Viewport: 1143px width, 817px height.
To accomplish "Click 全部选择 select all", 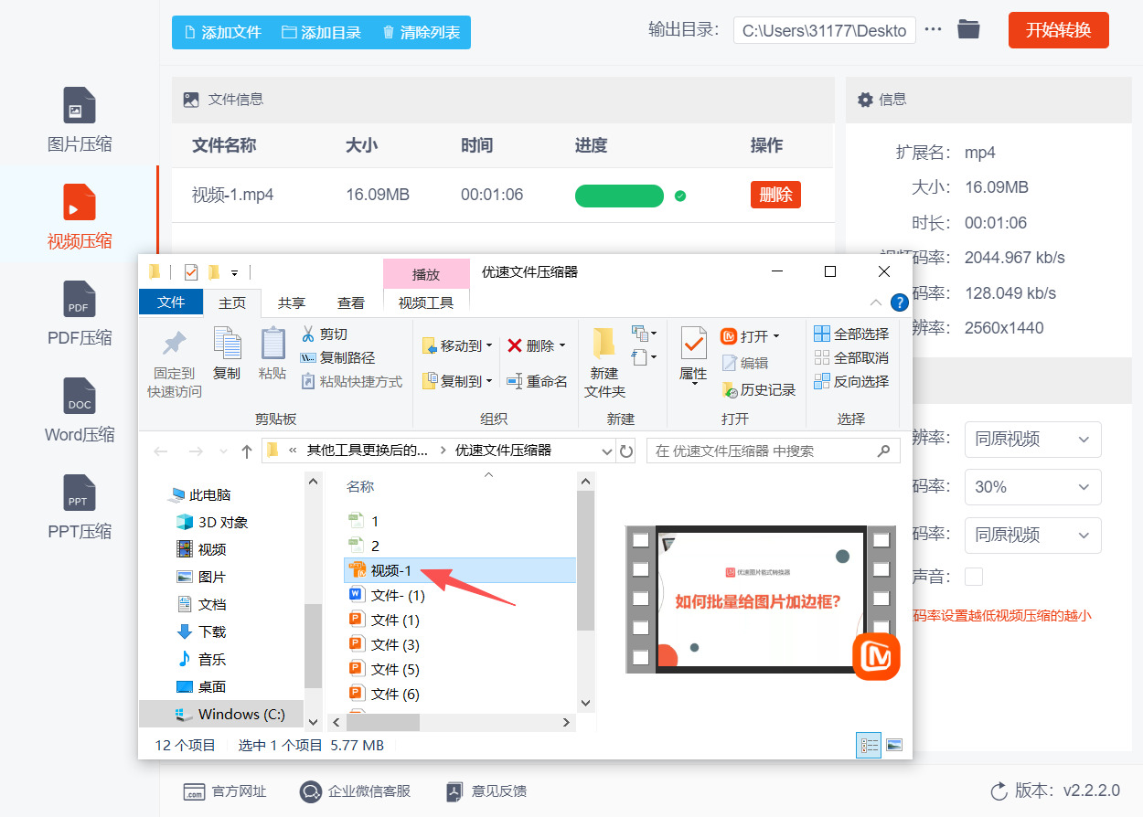I will tap(851, 334).
